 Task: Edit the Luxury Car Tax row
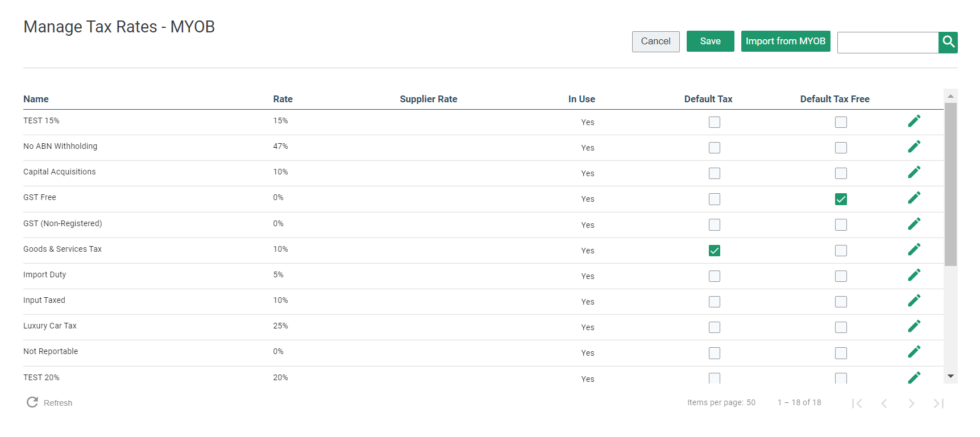click(x=914, y=326)
